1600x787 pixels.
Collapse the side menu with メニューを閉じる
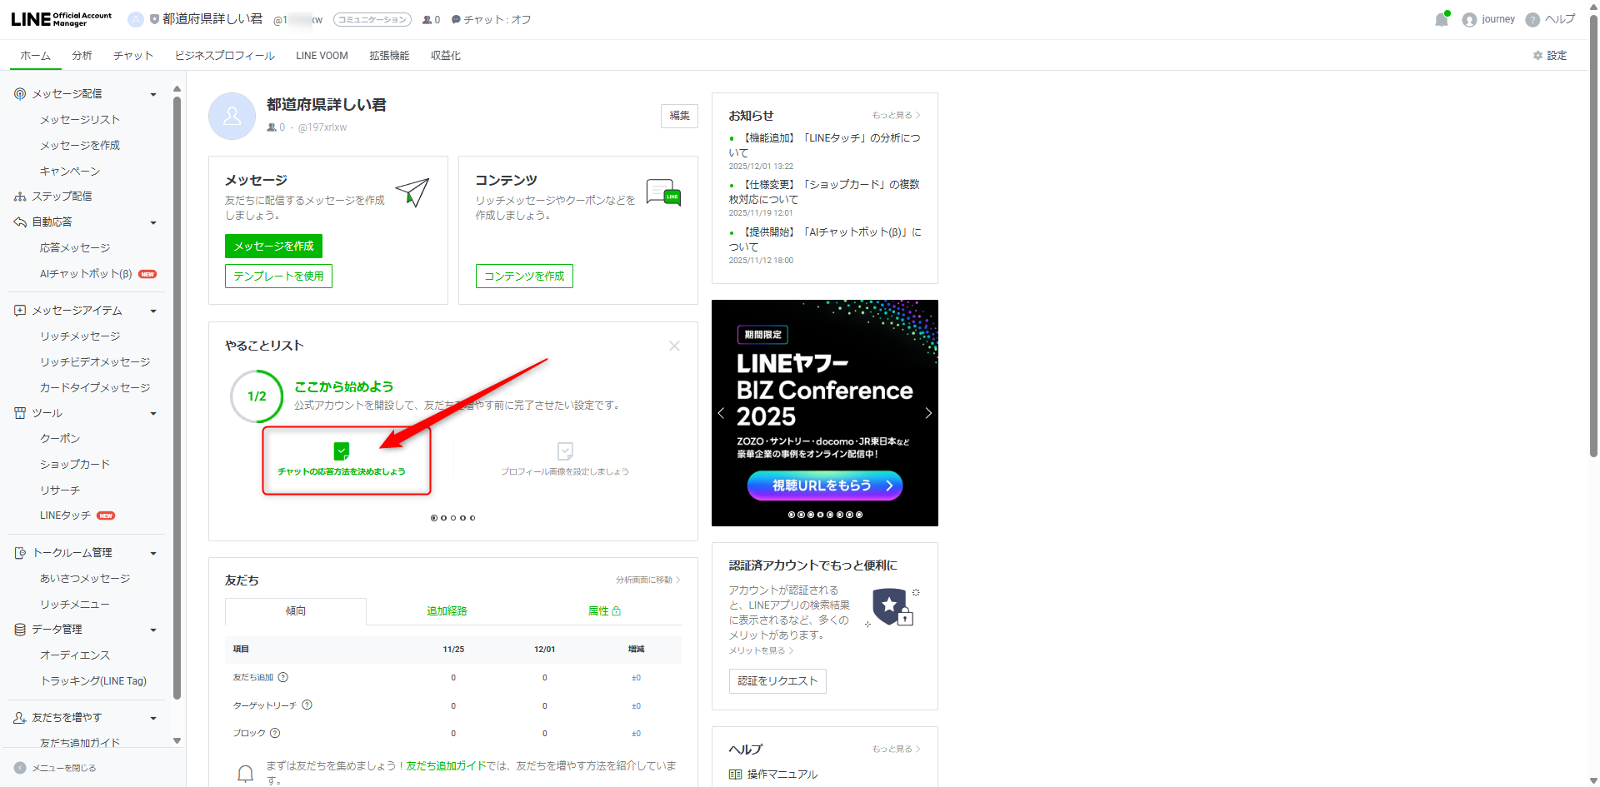(56, 768)
